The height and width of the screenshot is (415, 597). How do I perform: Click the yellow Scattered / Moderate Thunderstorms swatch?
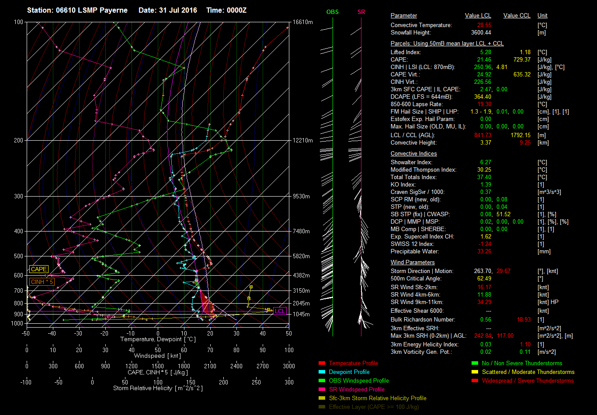[475, 372]
